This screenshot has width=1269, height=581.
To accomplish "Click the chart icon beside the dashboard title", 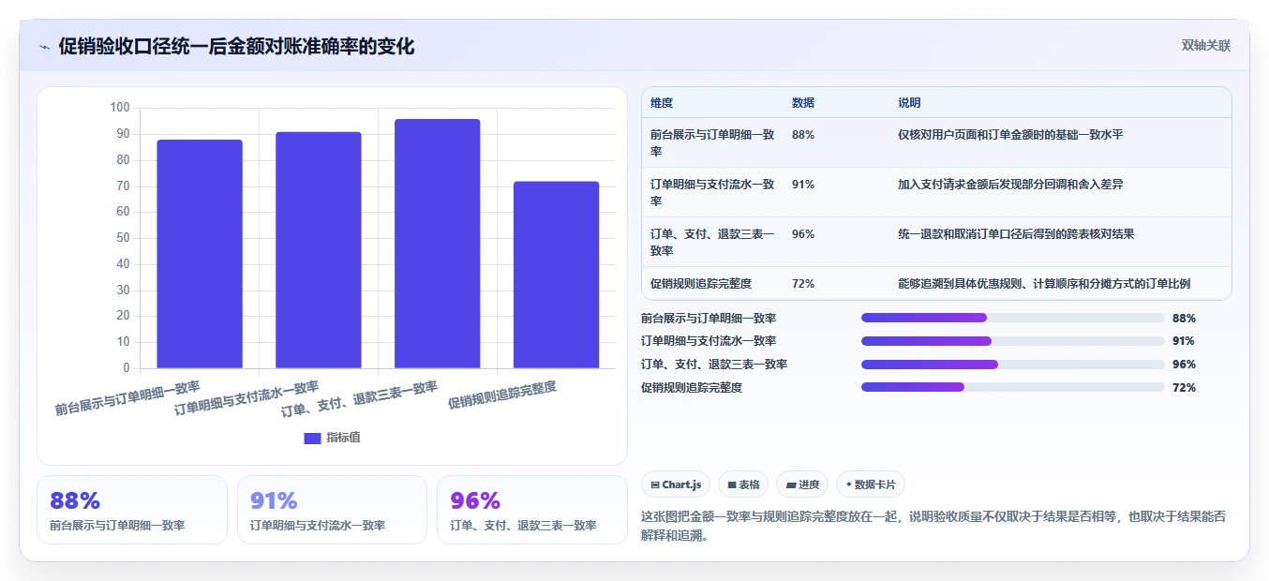I will [x=44, y=47].
